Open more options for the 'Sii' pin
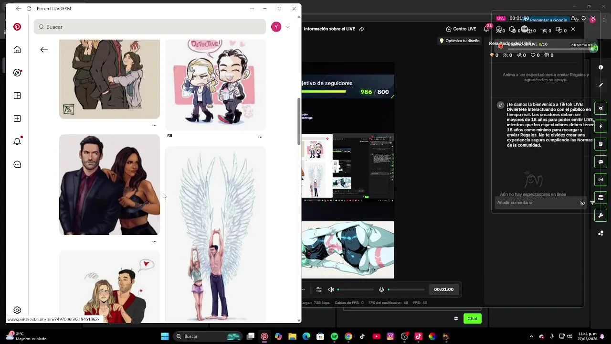The height and width of the screenshot is (344, 611). [x=260, y=137]
